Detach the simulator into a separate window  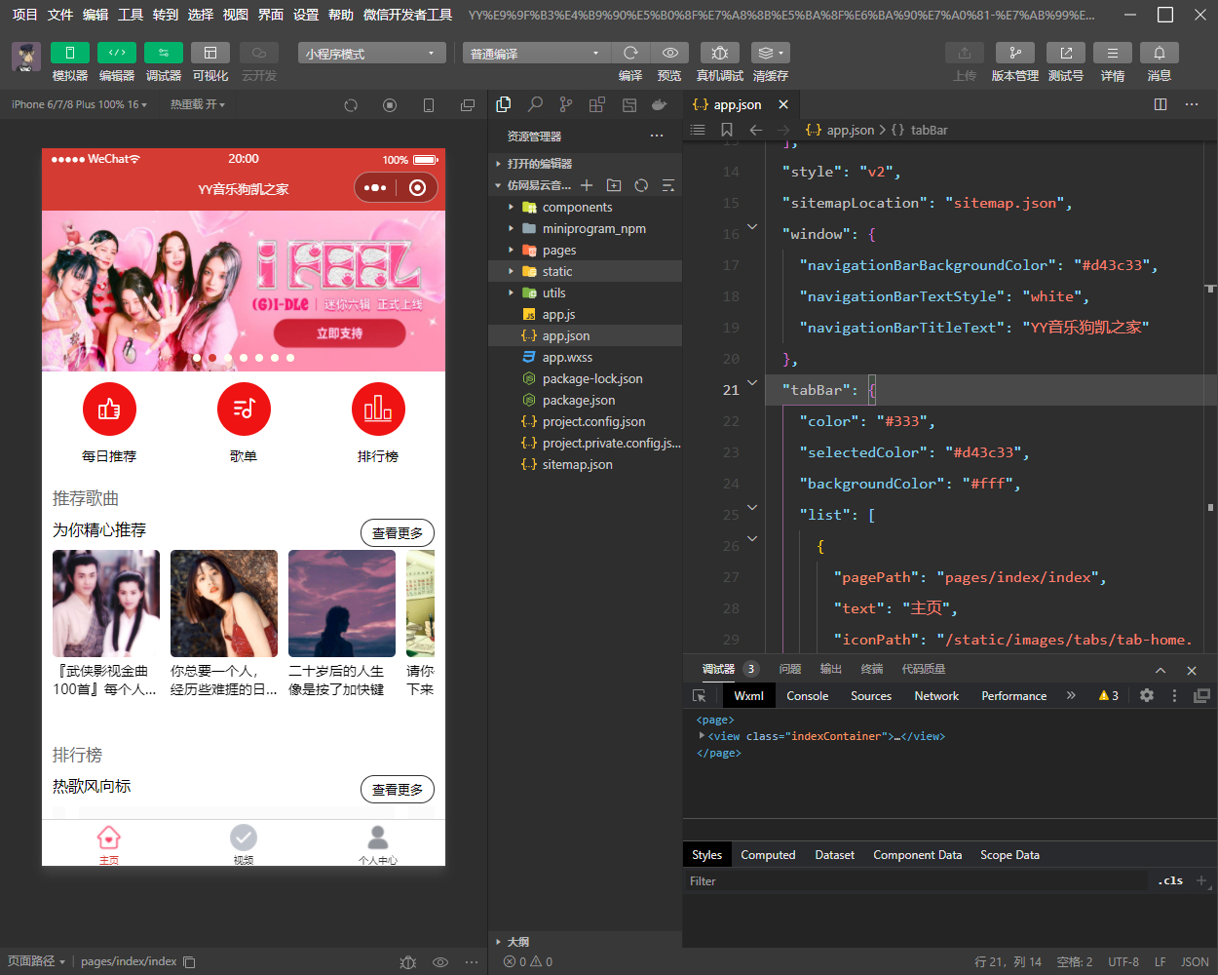pyautogui.click(x=468, y=105)
